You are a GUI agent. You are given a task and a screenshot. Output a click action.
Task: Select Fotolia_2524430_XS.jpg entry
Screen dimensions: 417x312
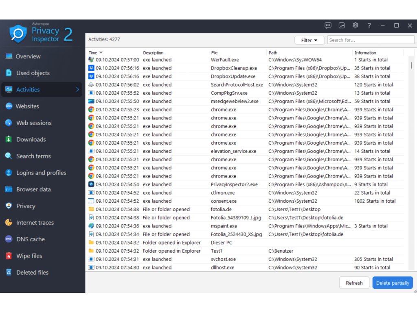pos(246,234)
